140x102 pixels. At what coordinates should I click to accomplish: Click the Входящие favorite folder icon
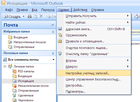click(x=10, y=37)
